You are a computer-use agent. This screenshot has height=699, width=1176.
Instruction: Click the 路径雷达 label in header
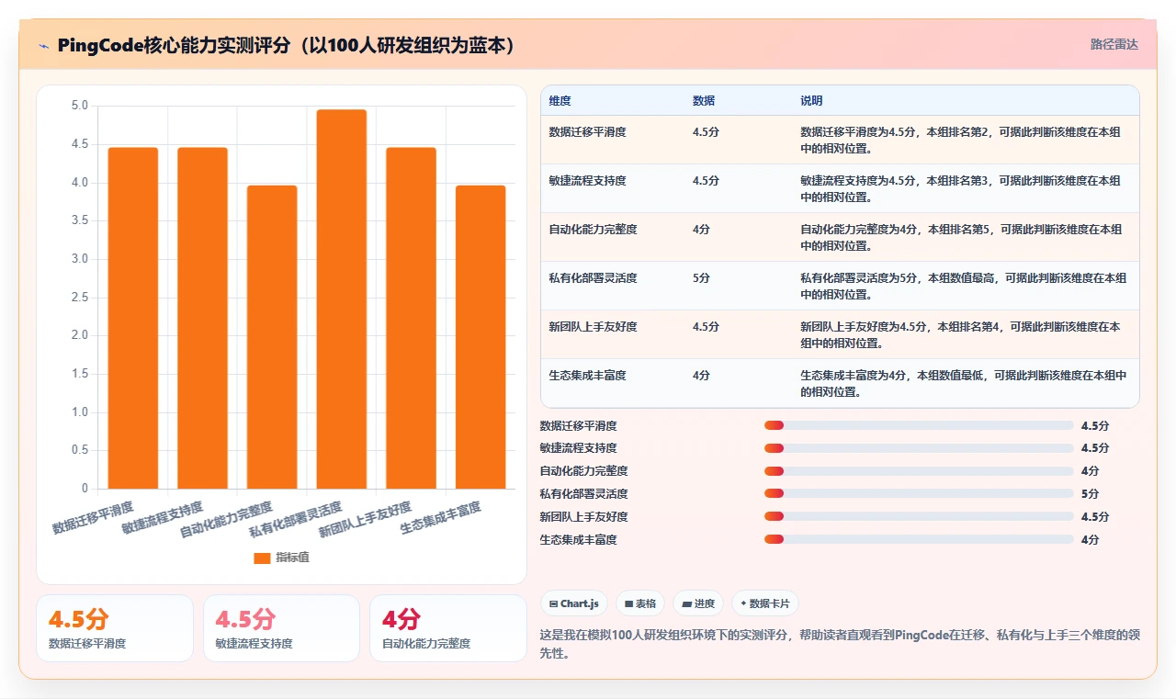pos(1114,44)
